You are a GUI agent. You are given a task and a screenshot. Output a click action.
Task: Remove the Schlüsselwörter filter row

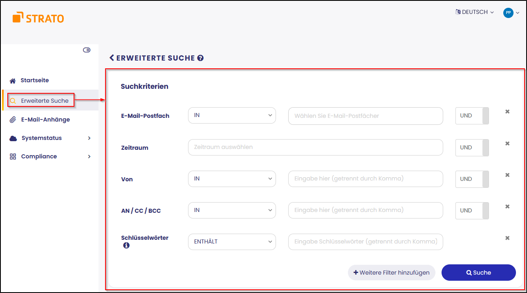click(507, 238)
